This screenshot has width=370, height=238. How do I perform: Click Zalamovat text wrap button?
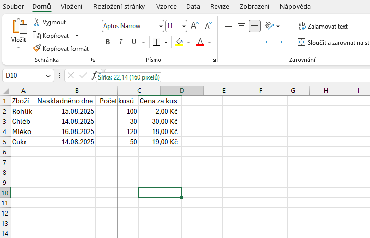pyautogui.click(x=323, y=26)
